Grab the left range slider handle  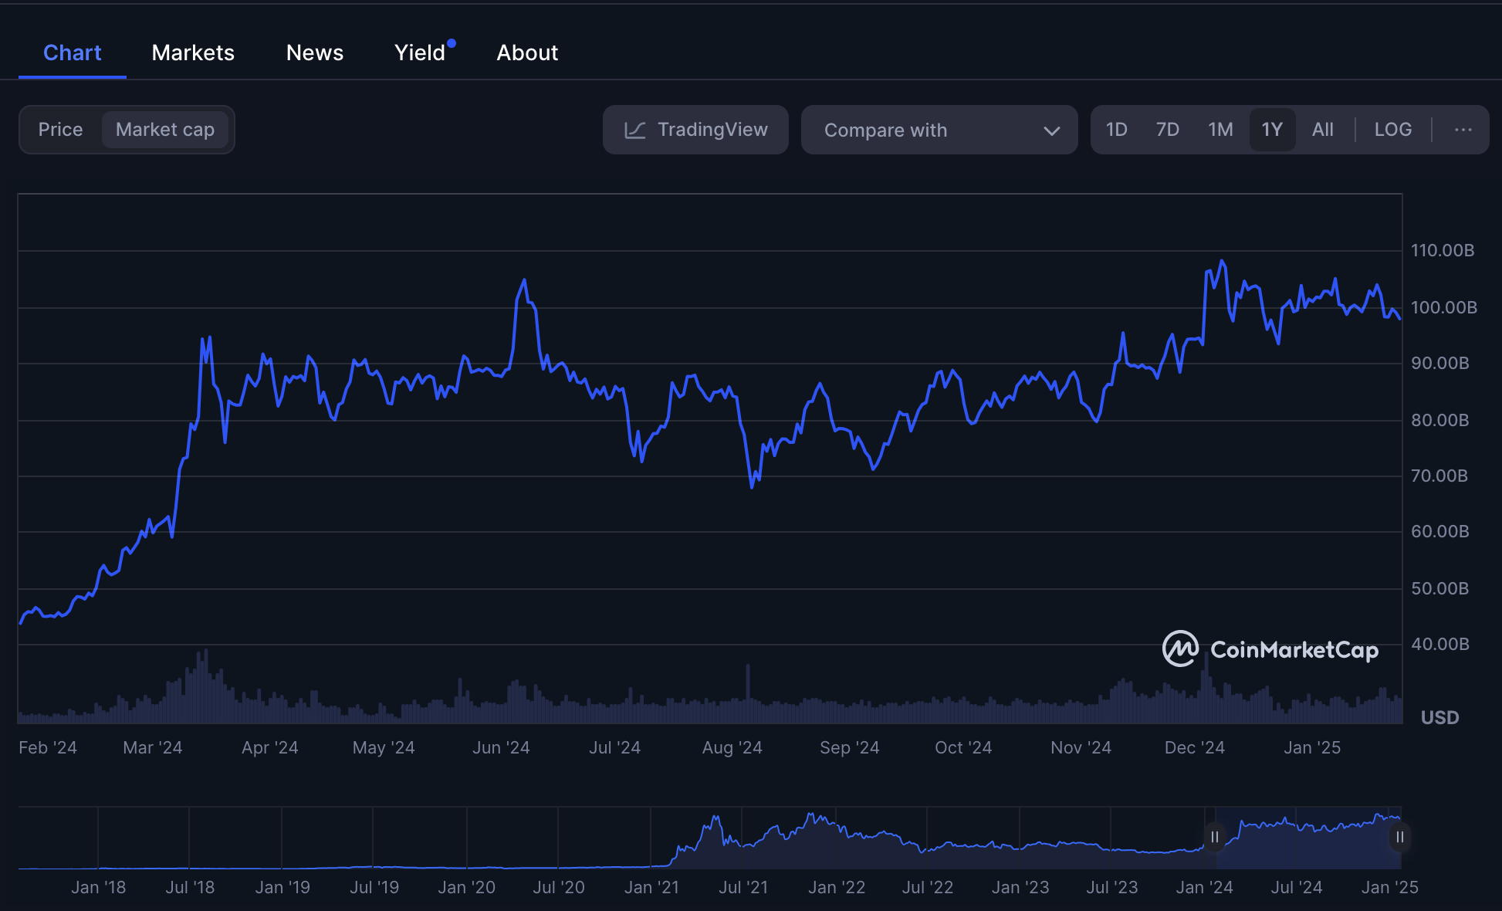pos(1215,837)
